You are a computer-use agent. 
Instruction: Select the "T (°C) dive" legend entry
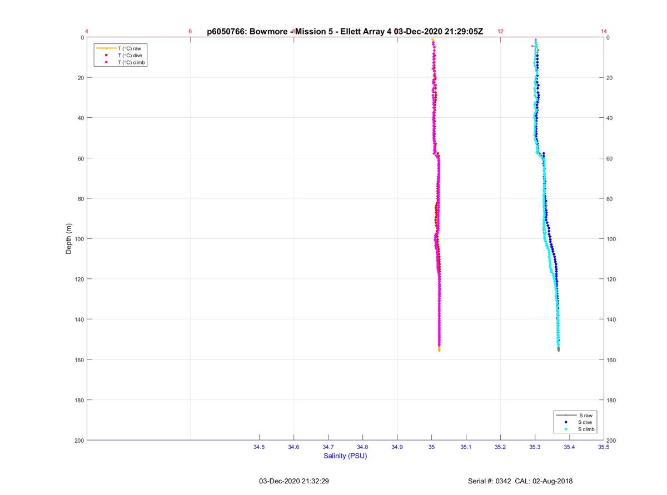[130, 56]
